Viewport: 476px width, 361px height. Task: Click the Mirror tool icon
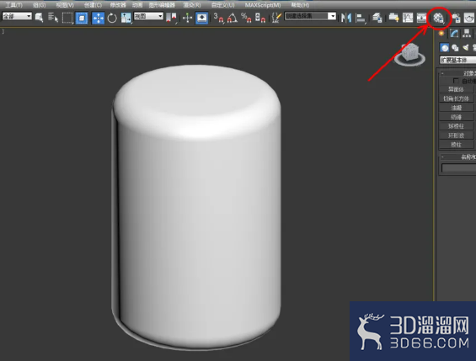tap(345, 18)
